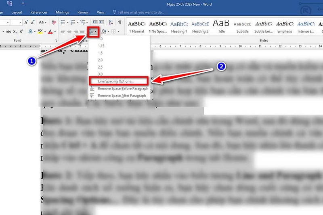
Task: Expand the Numbering dropdown arrow
Action: click(78, 22)
